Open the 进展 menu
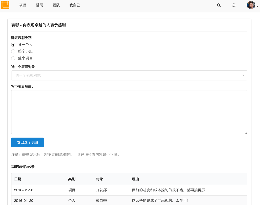This screenshot has height=205, width=260. (39, 5)
